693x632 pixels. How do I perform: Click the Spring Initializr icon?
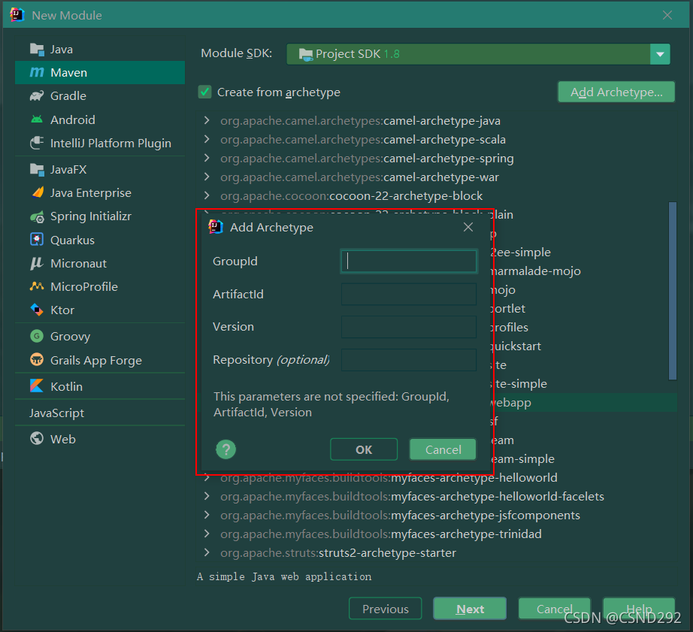point(37,216)
